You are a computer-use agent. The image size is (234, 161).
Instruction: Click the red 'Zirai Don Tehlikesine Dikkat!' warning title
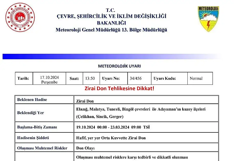coord(119,89)
